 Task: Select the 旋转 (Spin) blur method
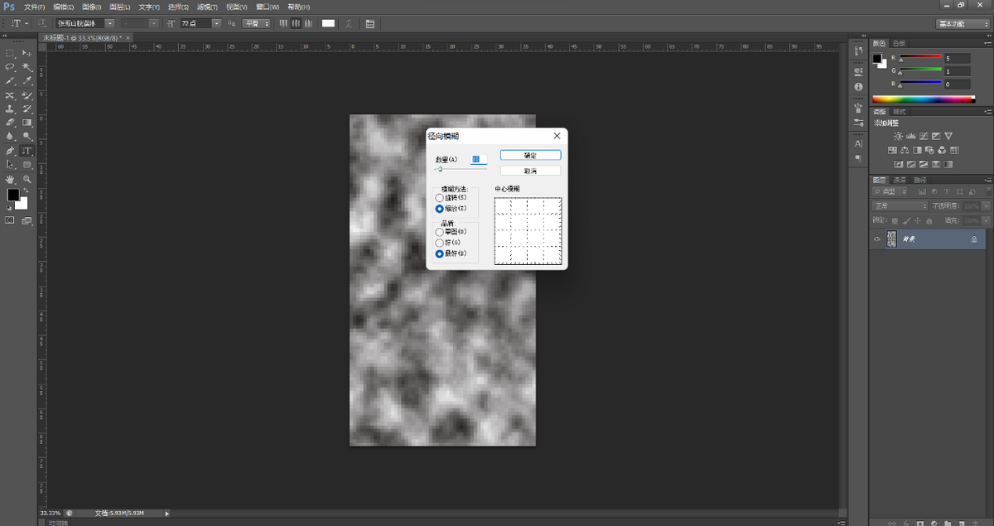coord(440,198)
